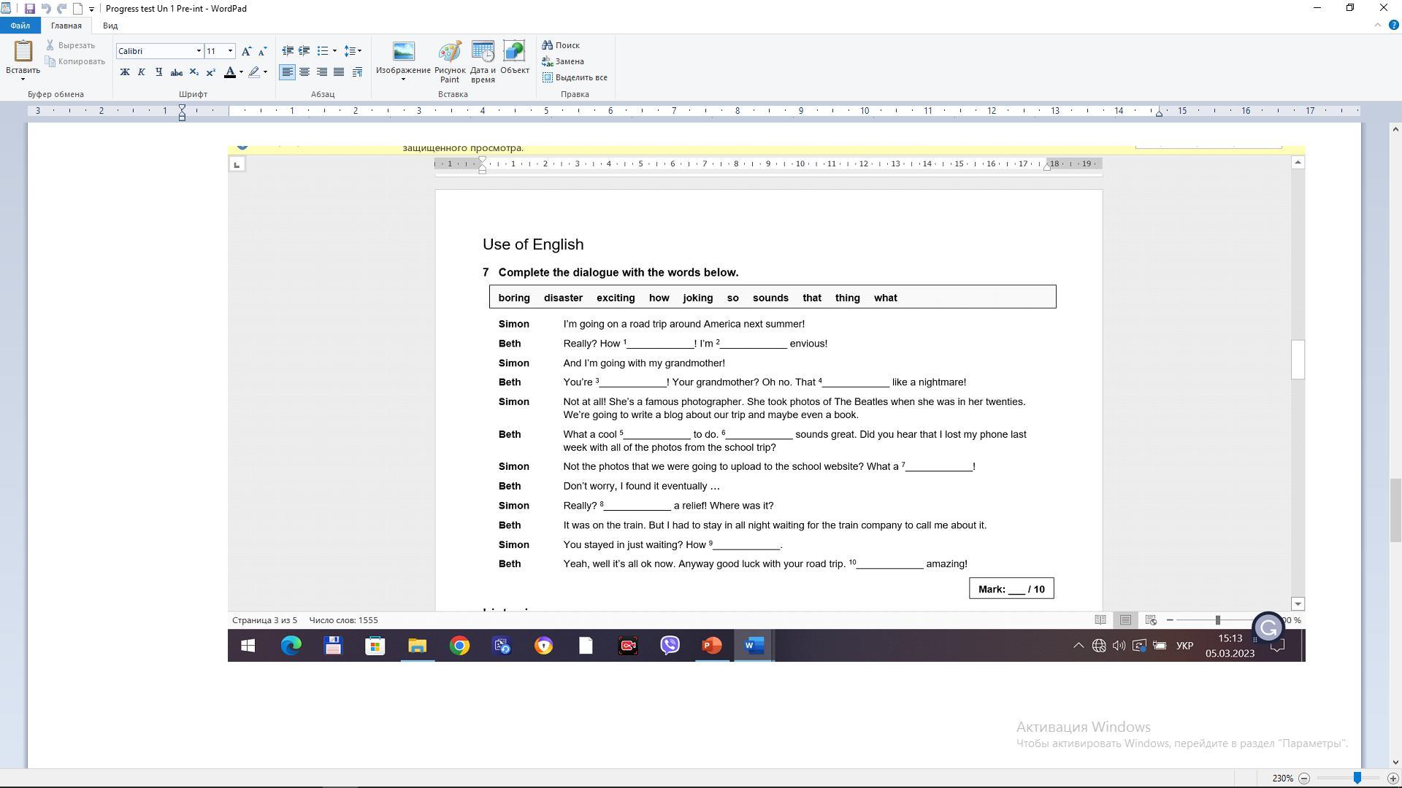The width and height of the screenshot is (1402, 788).
Task: Toggle italic formatting (К)
Action: 142,72
